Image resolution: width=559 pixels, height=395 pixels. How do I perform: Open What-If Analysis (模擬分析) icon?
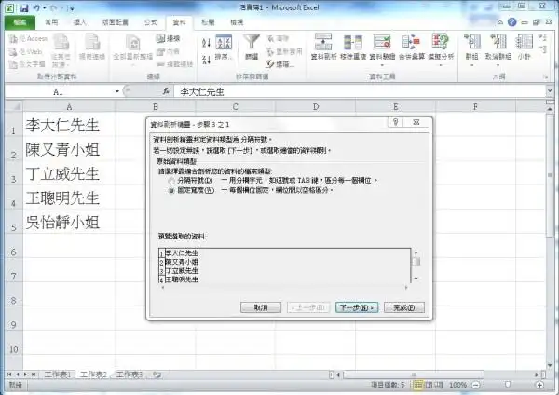coord(441,42)
